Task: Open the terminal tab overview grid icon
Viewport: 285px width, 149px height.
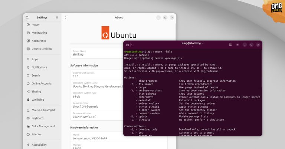Action: 230,45
